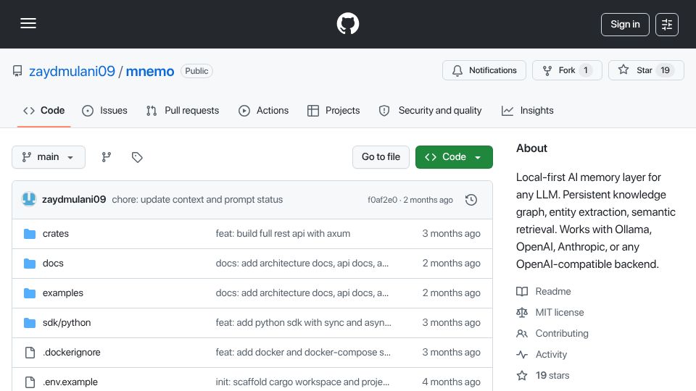Expand the main branch dropdown
The height and width of the screenshot is (391, 696).
tap(49, 157)
